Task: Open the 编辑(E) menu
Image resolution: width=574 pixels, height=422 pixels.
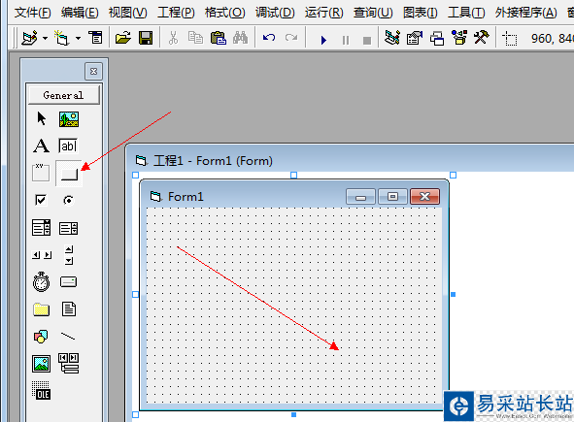Action: 80,13
